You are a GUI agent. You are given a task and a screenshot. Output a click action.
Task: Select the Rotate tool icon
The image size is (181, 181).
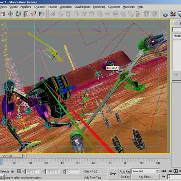click(18, 14)
